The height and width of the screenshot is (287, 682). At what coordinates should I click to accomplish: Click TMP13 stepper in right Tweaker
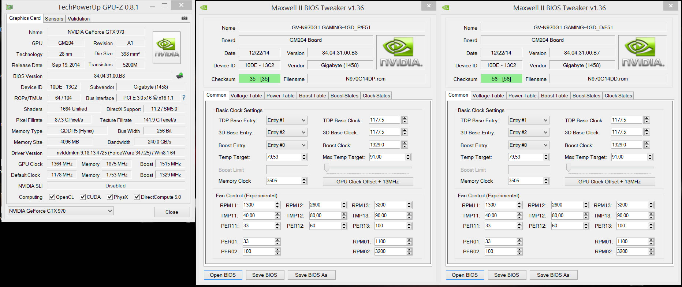coord(651,215)
